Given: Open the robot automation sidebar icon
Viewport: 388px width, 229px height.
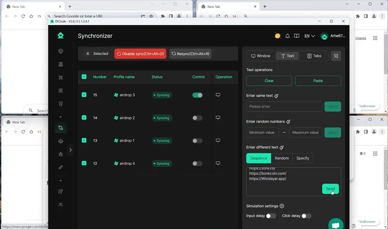Looking at the screenshot, I should click(x=61, y=141).
